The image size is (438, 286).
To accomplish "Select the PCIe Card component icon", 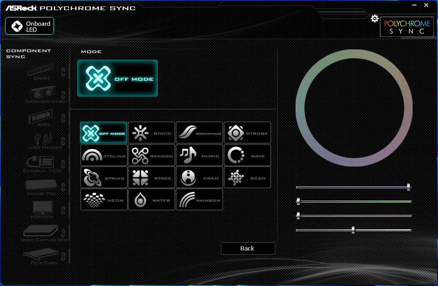I will [x=42, y=256].
